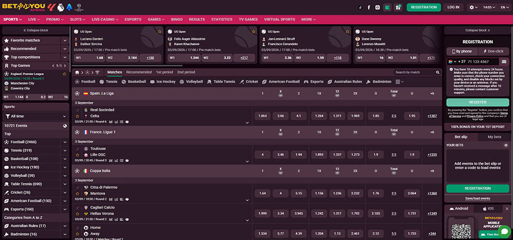Click the REGISTER button in registration panel
The height and width of the screenshot is (240, 513).
(x=478, y=102)
